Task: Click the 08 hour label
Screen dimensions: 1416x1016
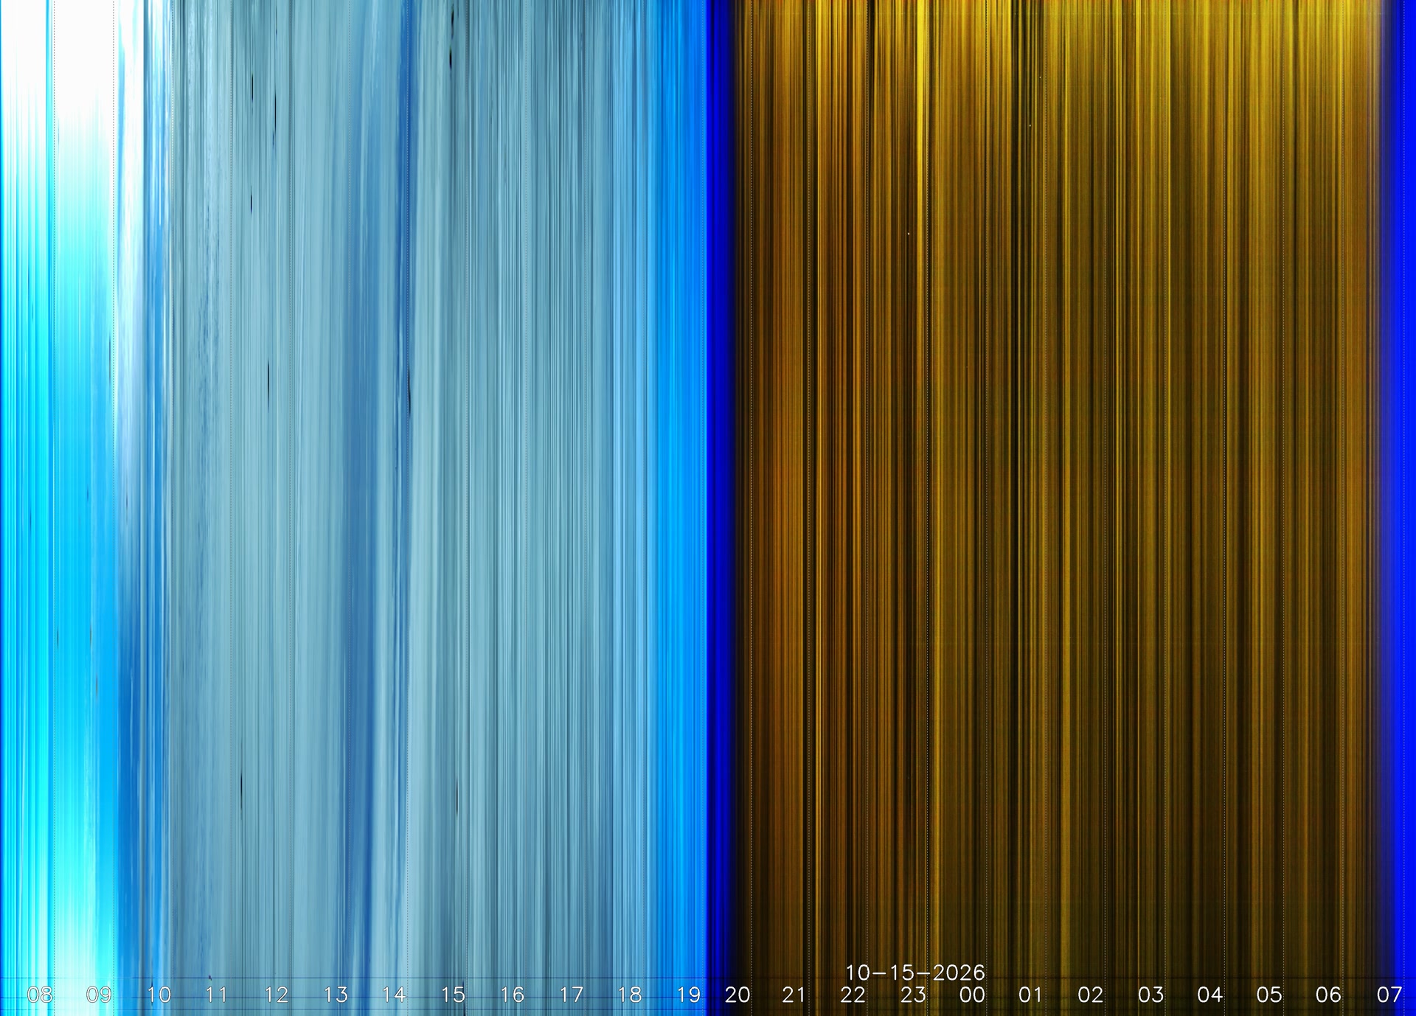Action: click(40, 995)
